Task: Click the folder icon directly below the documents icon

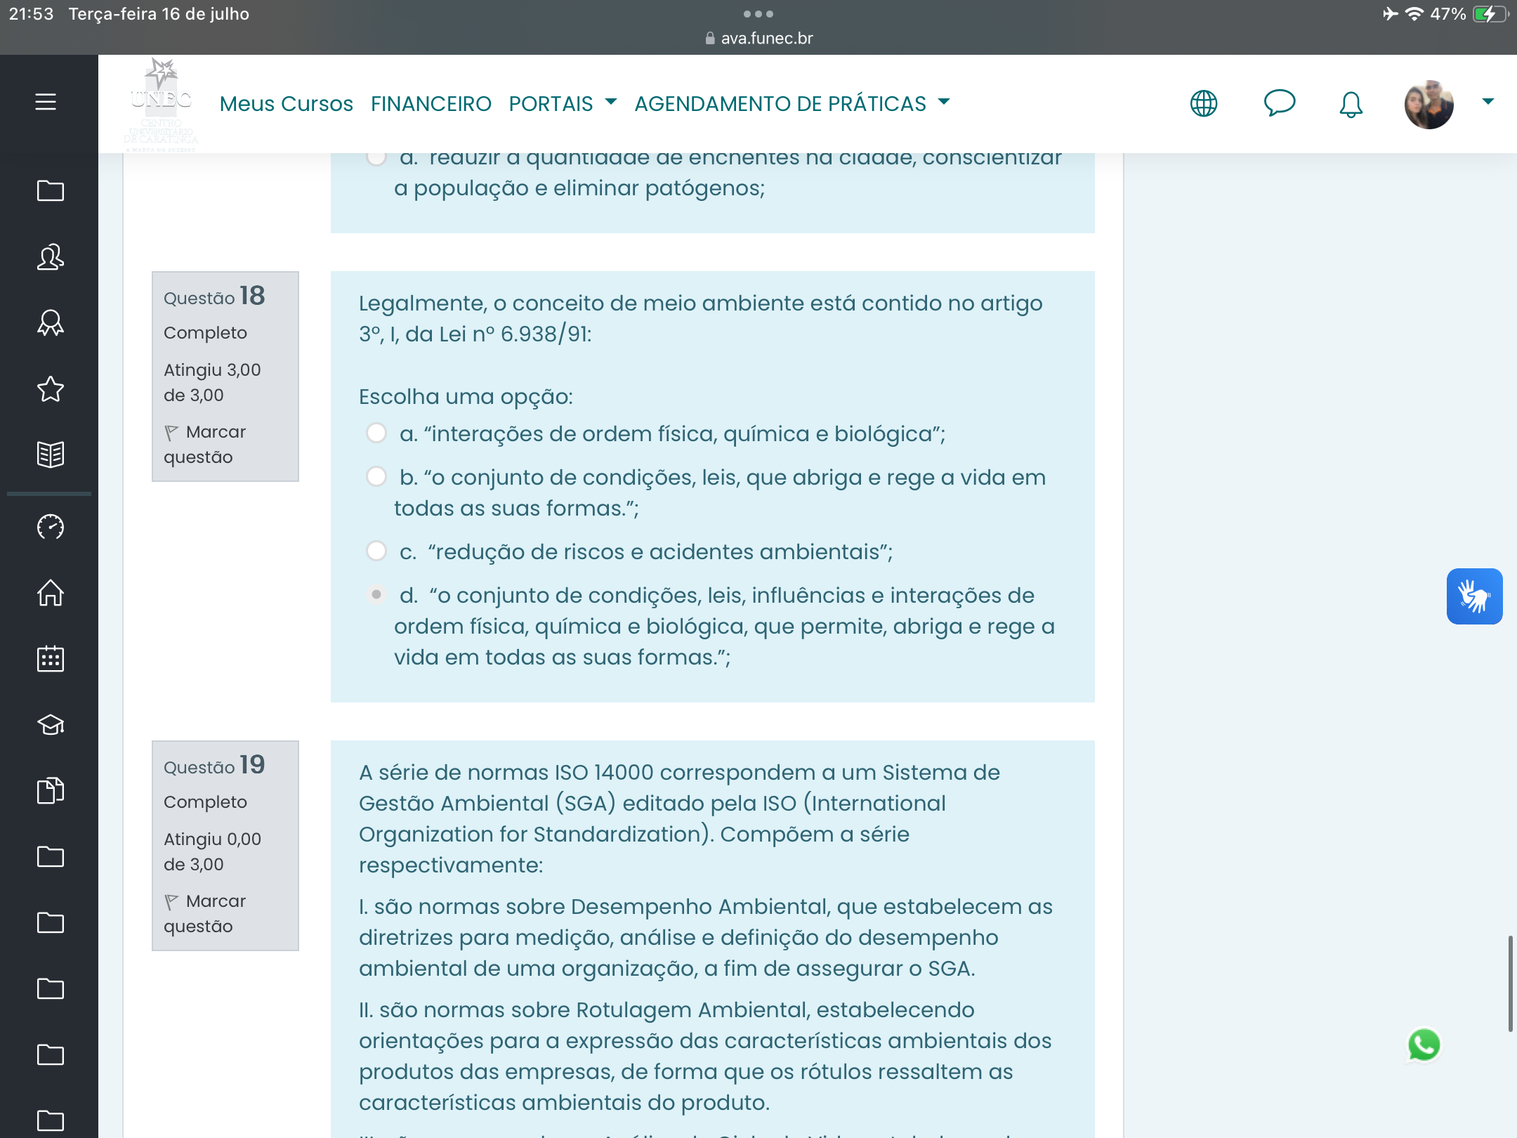Action: (x=50, y=856)
